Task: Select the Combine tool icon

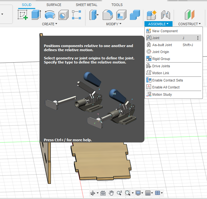Action: [135, 15]
